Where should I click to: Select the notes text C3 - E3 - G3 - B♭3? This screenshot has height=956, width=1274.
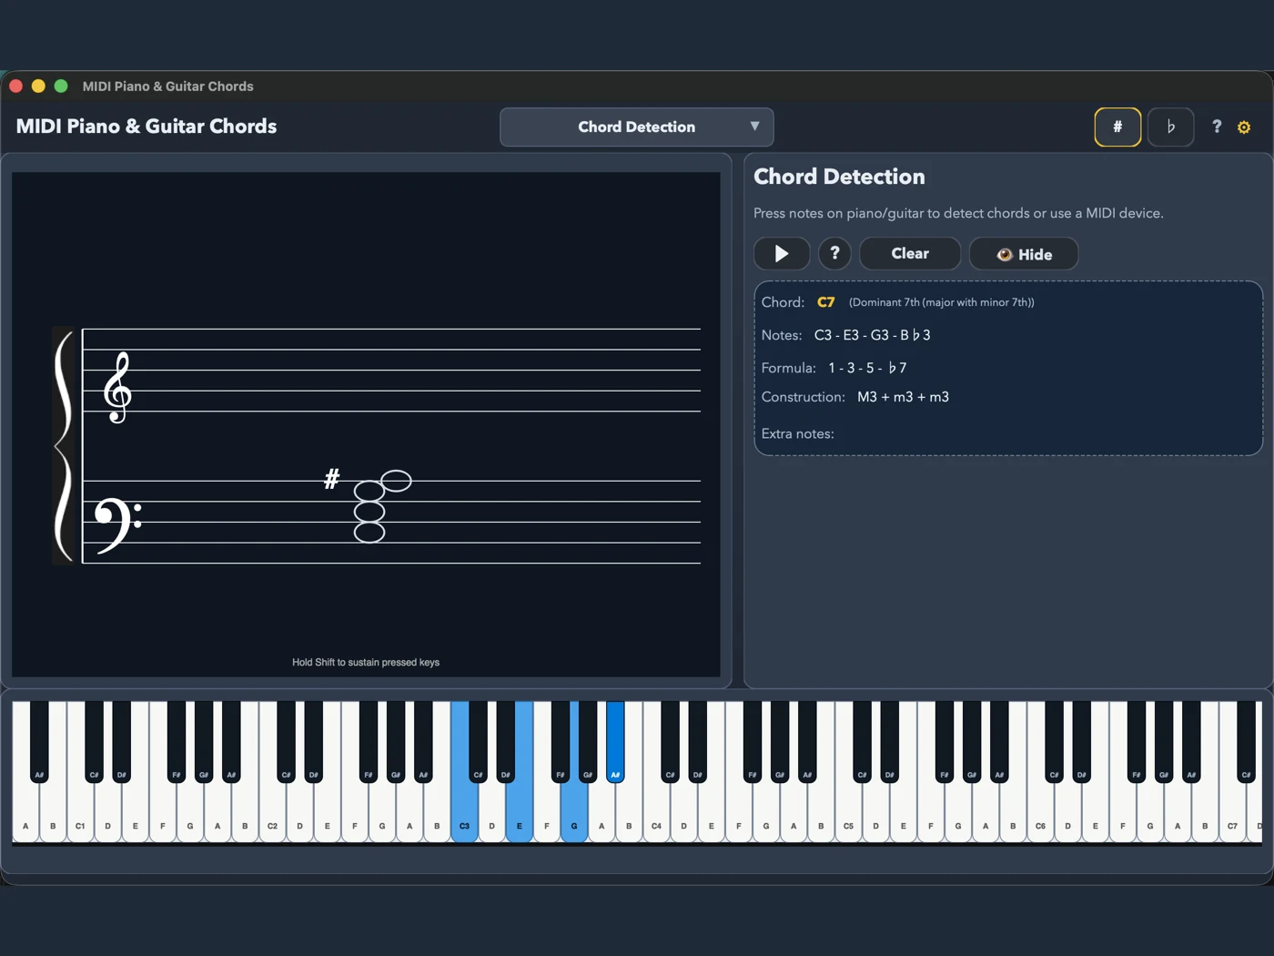[872, 335]
